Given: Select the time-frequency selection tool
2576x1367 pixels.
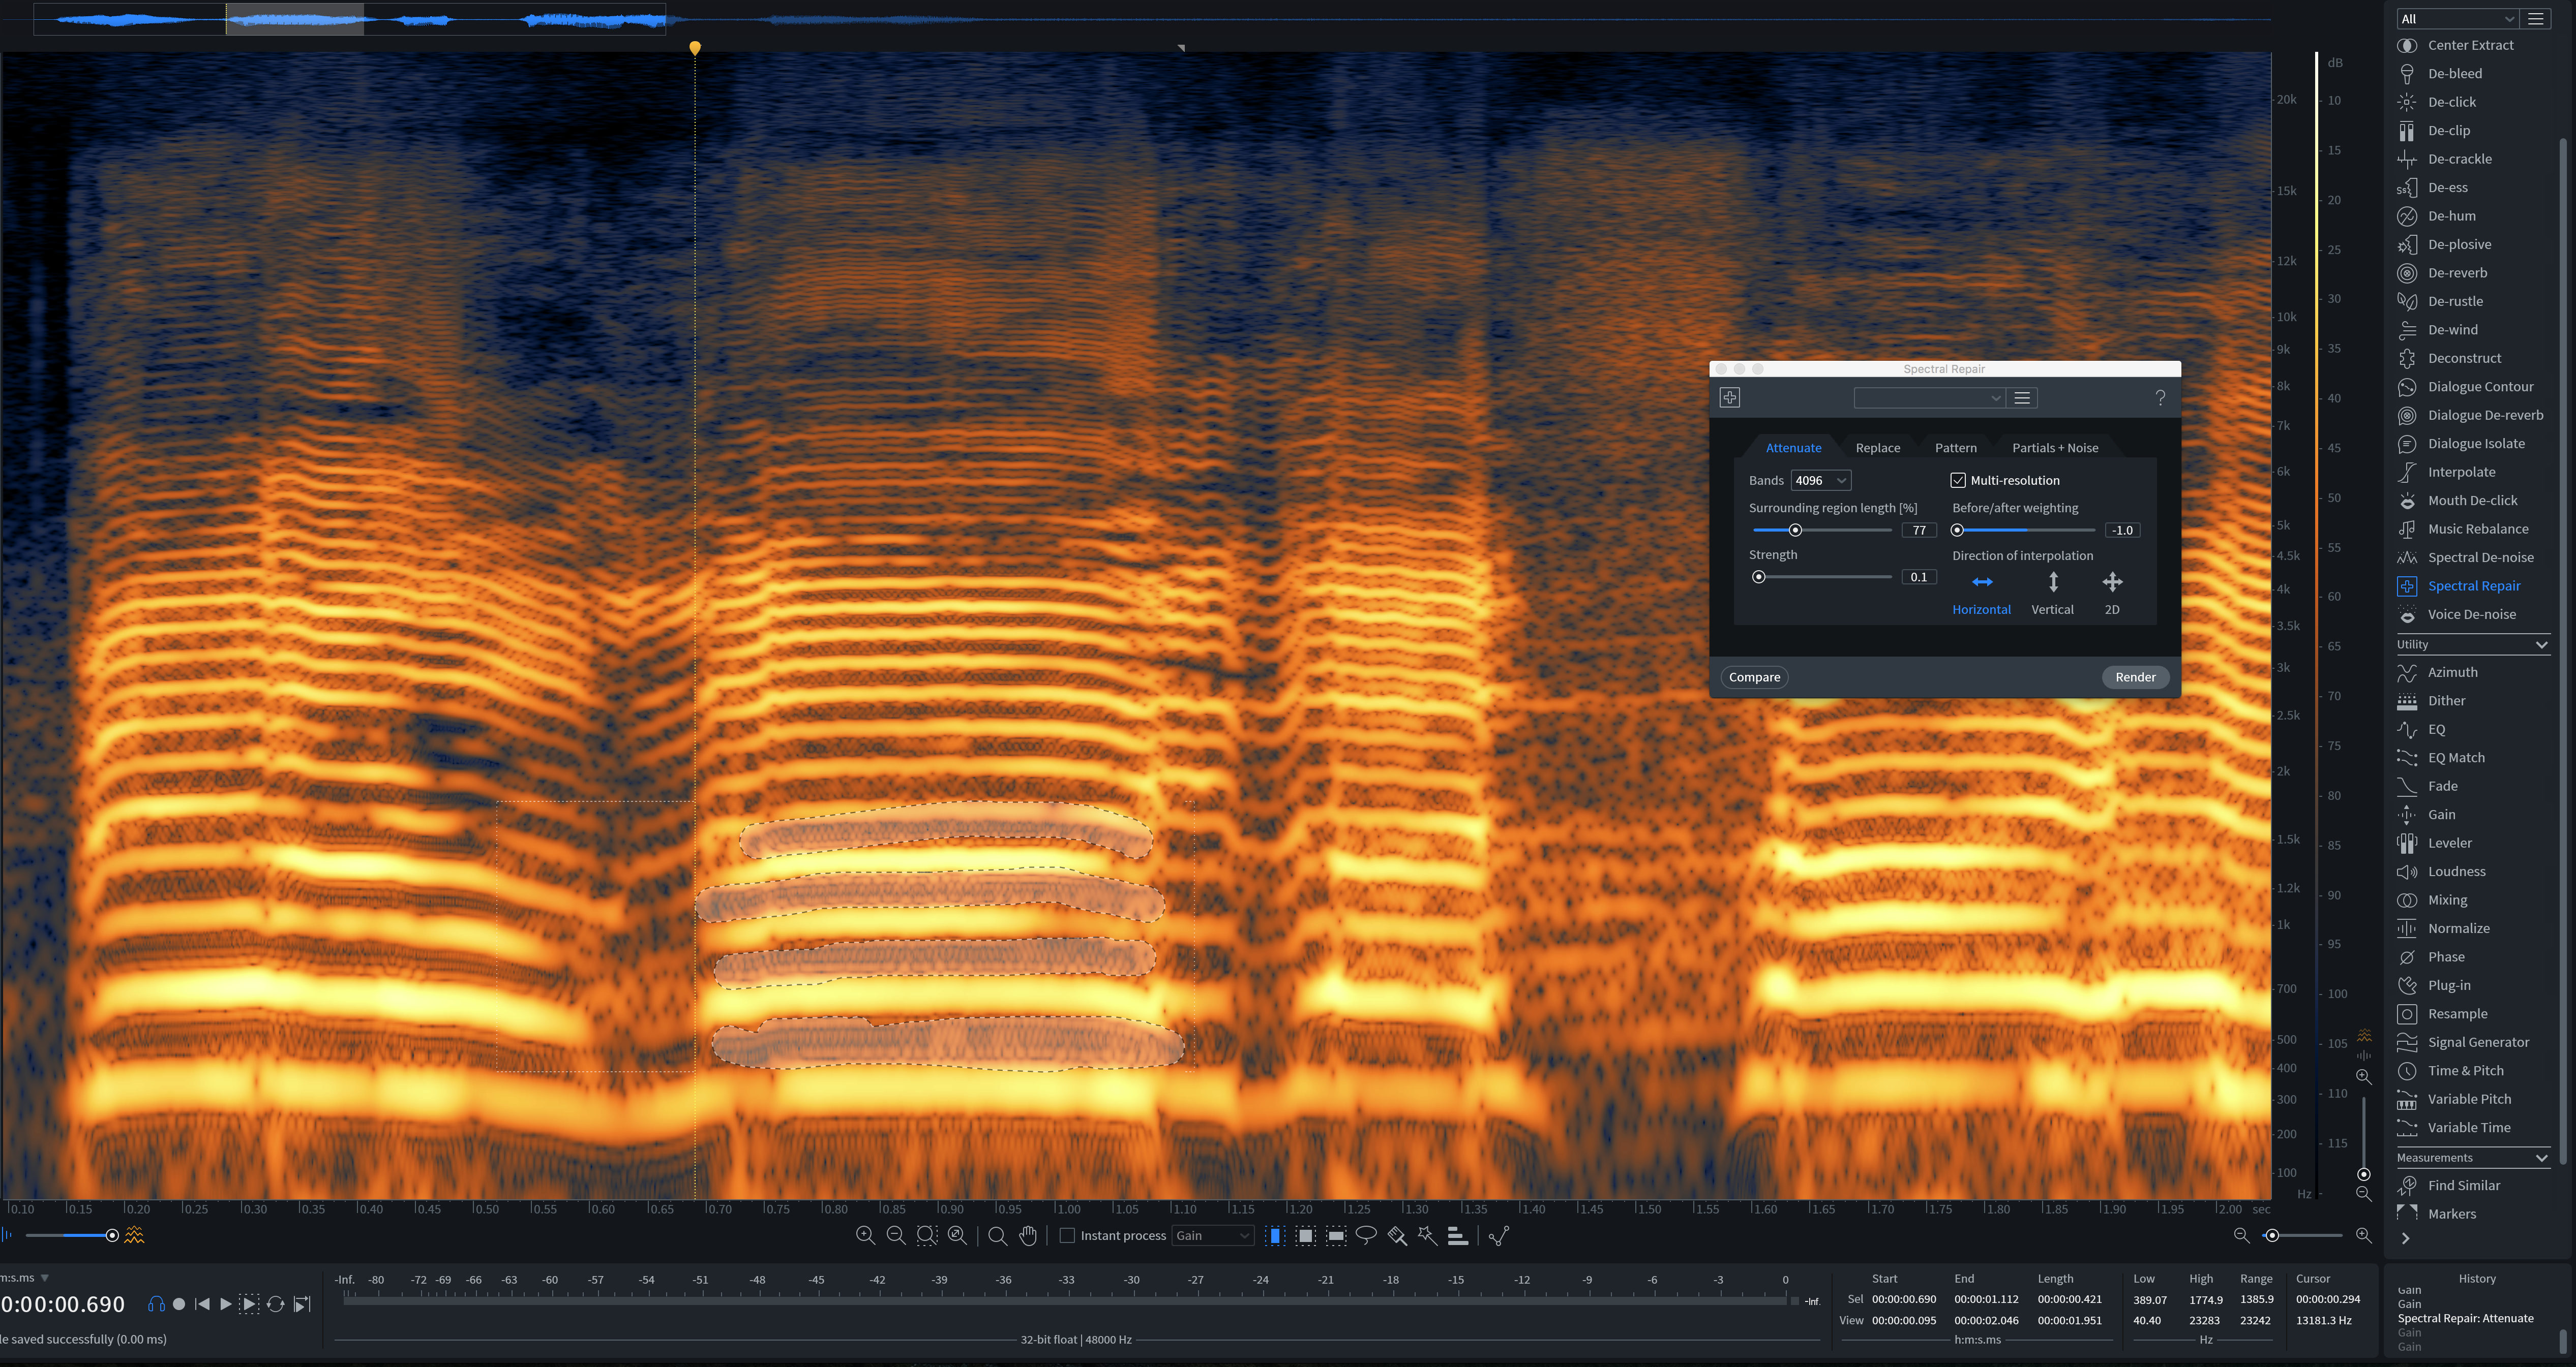Looking at the screenshot, I should click(1306, 1236).
